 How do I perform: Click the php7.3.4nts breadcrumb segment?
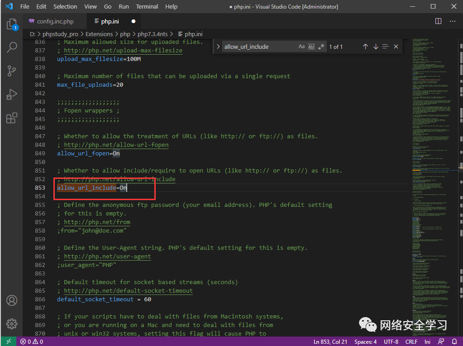(x=153, y=34)
